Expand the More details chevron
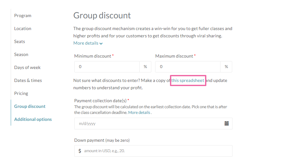 (x=101, y=43)
